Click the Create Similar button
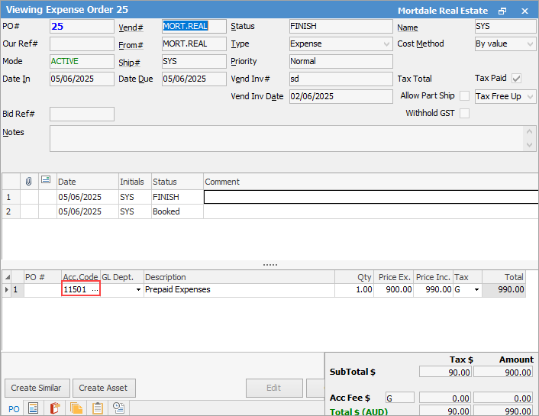Screen dimensions: 539x416 37,388
